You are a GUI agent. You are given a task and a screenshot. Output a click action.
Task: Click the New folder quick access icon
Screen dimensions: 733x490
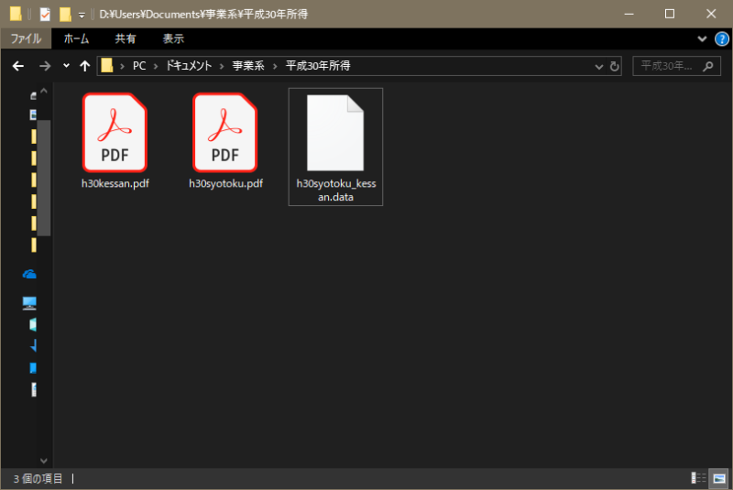tap(65, 15)
